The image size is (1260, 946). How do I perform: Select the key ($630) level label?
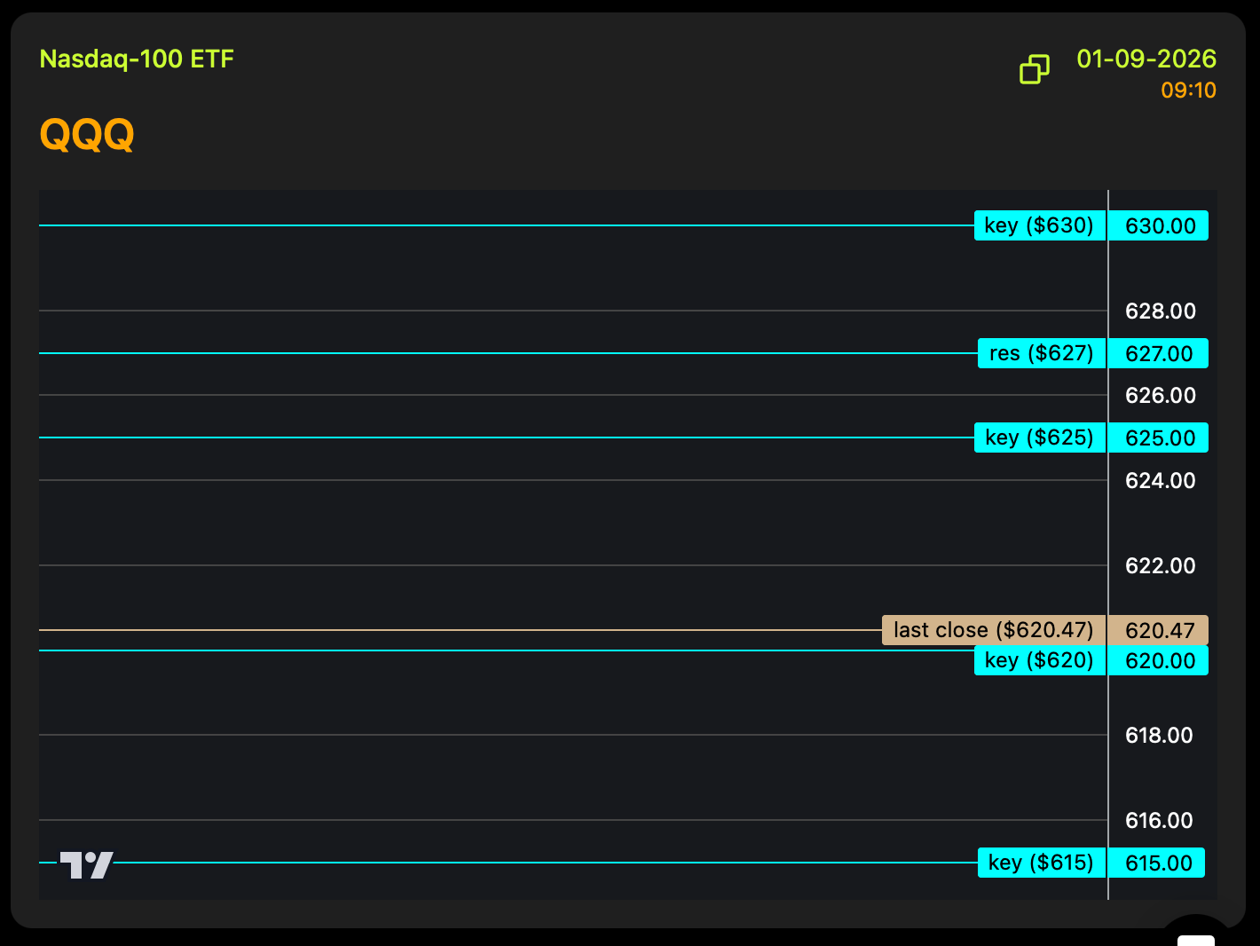(1039, 225)
